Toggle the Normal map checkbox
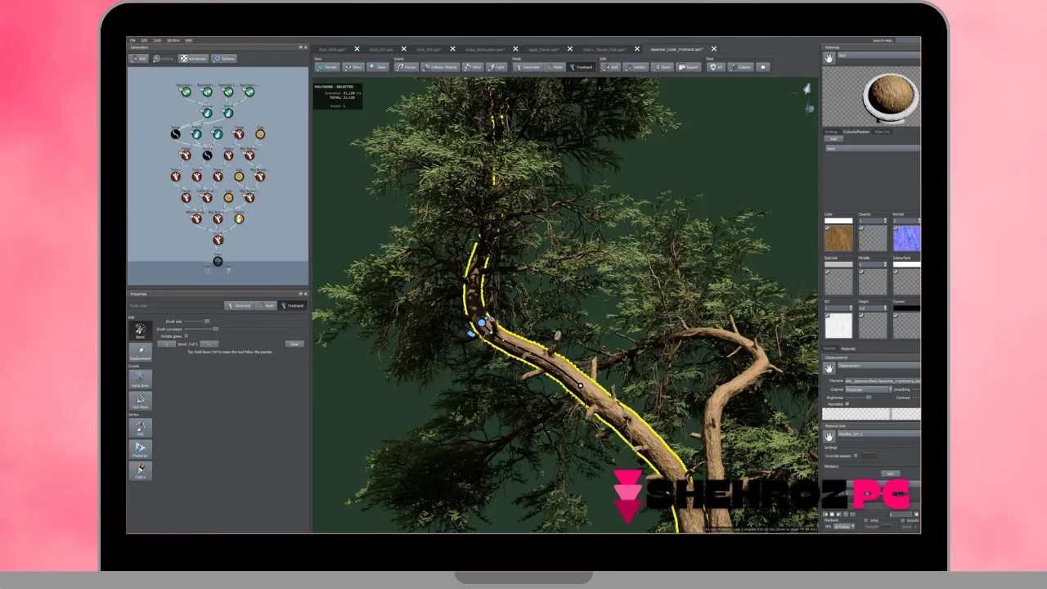This screenshot has width=1047, height=589. click(x=896, y=227)
